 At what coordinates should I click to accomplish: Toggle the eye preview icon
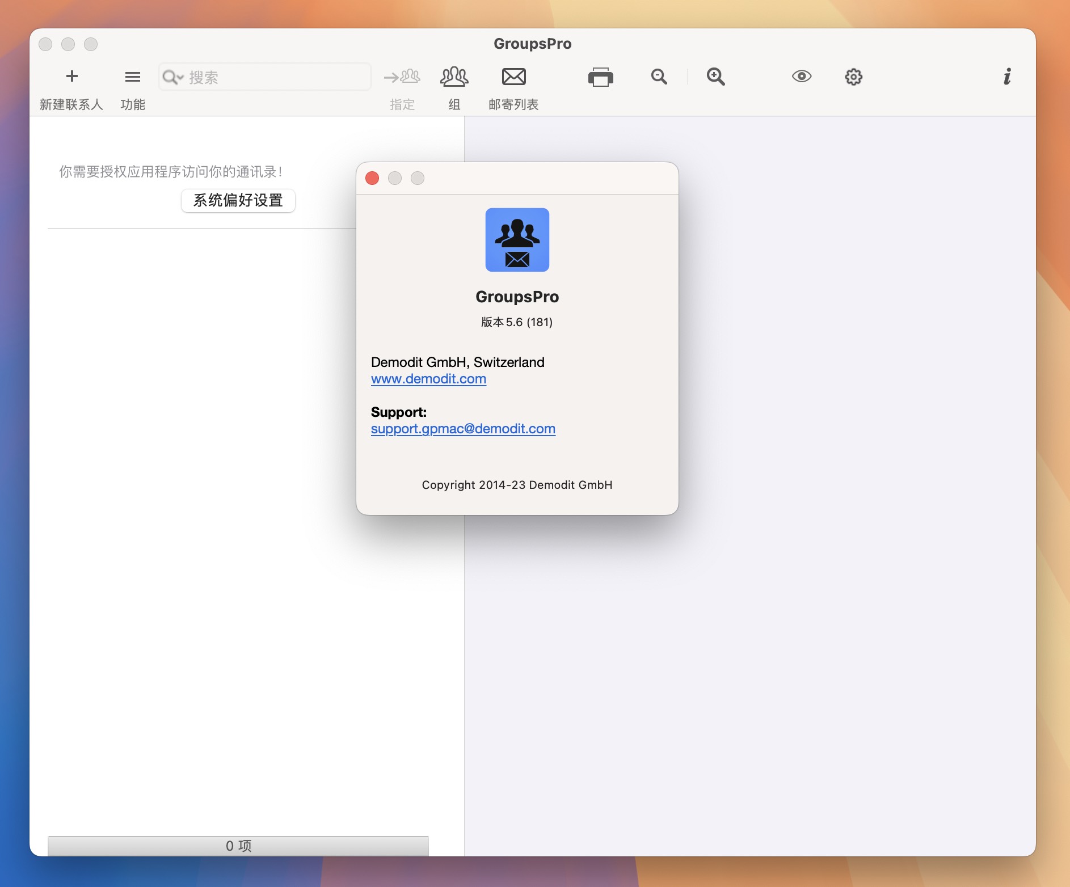point(802,77)
